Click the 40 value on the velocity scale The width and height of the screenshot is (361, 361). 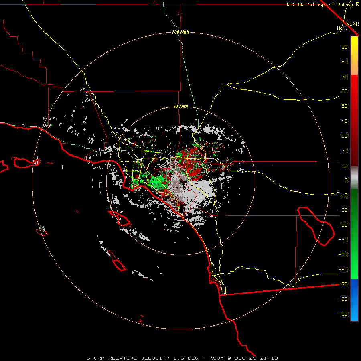click(x=345, y=121)
